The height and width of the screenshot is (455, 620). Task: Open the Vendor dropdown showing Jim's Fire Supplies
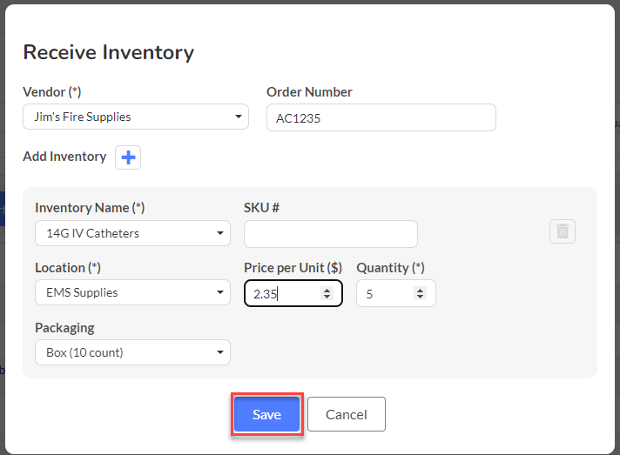click(x=136, y=117)
